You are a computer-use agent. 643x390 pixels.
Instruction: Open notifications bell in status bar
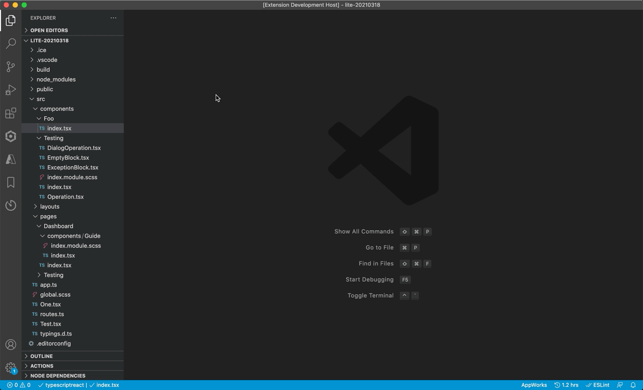(633, 385)
